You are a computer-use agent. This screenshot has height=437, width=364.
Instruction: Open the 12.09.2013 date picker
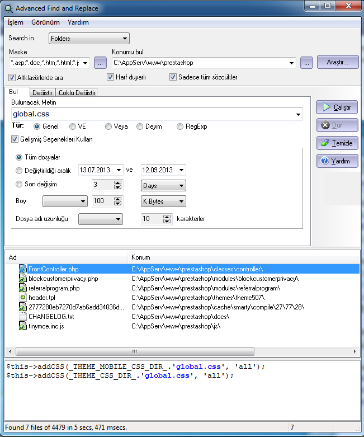[182, 170]
